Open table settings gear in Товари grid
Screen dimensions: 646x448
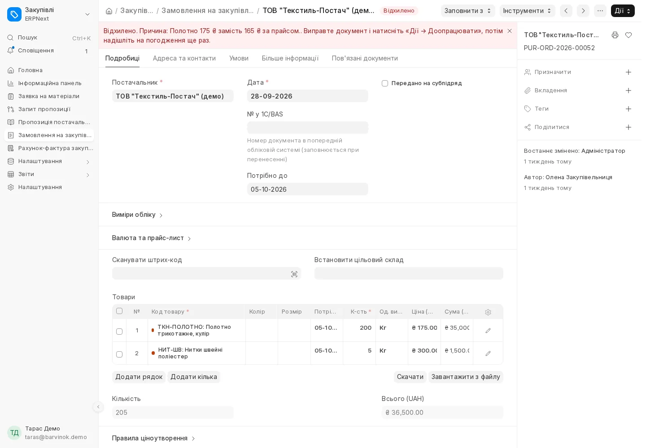(x=488, y=312)
